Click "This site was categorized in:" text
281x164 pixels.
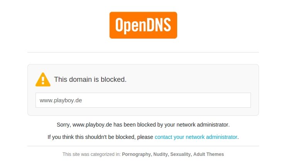[91, 154]
